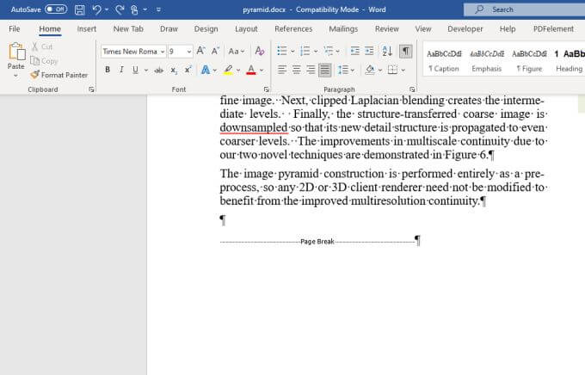Open the font name dropdown
Screen dimensions: 585x375
162,52
